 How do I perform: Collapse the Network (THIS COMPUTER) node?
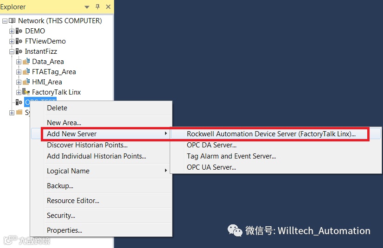5,21
